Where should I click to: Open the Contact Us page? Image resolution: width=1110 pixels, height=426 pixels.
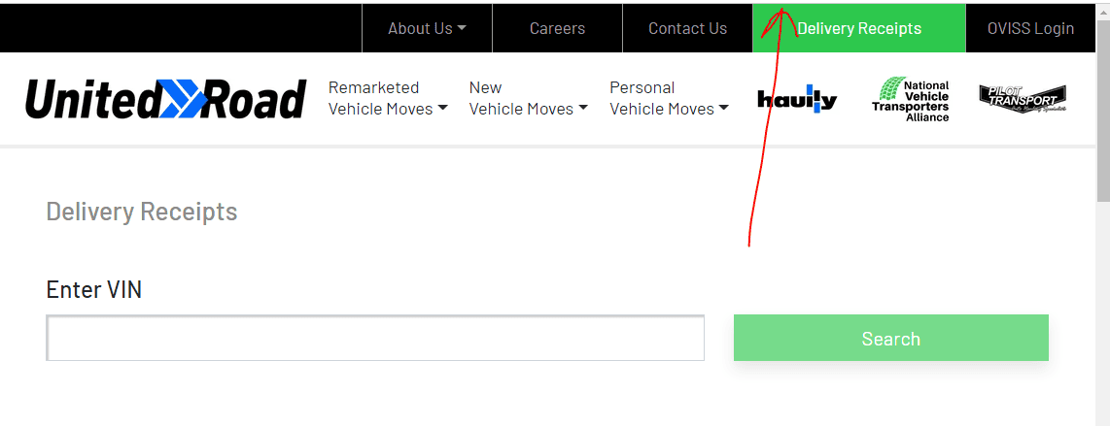pyautogui.click(x=687, y=28)
